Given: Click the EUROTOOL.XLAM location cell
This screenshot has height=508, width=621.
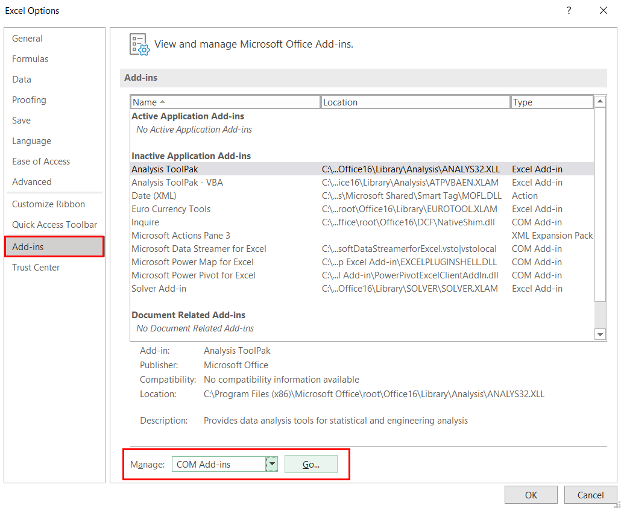Looking at the screenshot, I should click(409, 209).
